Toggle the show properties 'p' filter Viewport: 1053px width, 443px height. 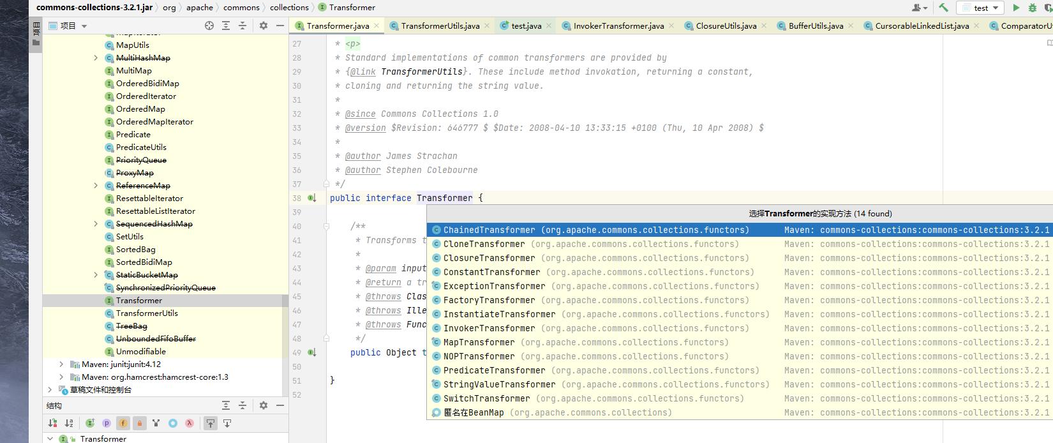pyautogui.click(x=107, y=423)
